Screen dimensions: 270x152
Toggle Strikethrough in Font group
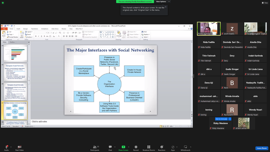(x=47, y=36)
